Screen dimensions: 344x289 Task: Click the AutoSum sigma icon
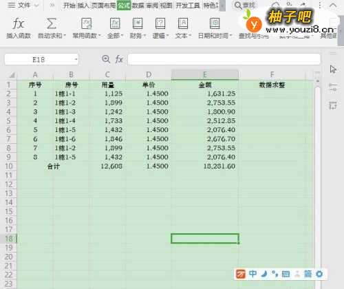pyautogui.click(x=52, y=23)
